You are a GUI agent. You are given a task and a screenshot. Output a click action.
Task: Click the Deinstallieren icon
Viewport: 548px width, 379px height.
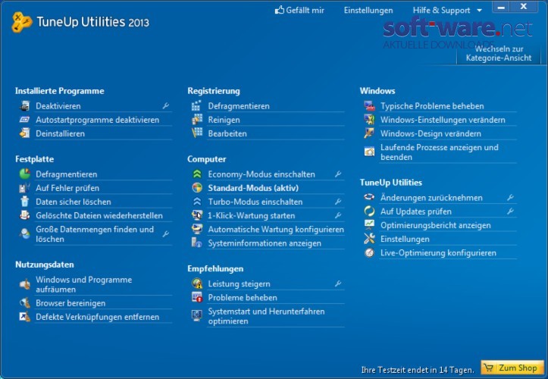point(25,133)
